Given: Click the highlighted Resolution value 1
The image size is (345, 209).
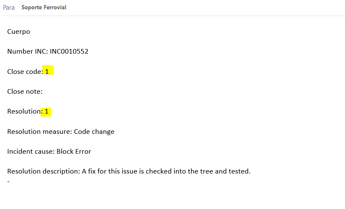Looking at the screenshot, I should click(x=47, y=111).
